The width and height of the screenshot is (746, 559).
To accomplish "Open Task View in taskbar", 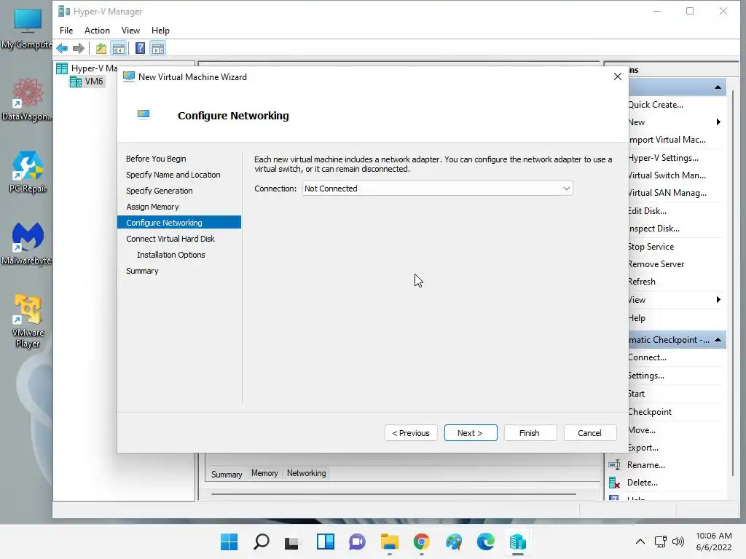I will pos(293,542).
